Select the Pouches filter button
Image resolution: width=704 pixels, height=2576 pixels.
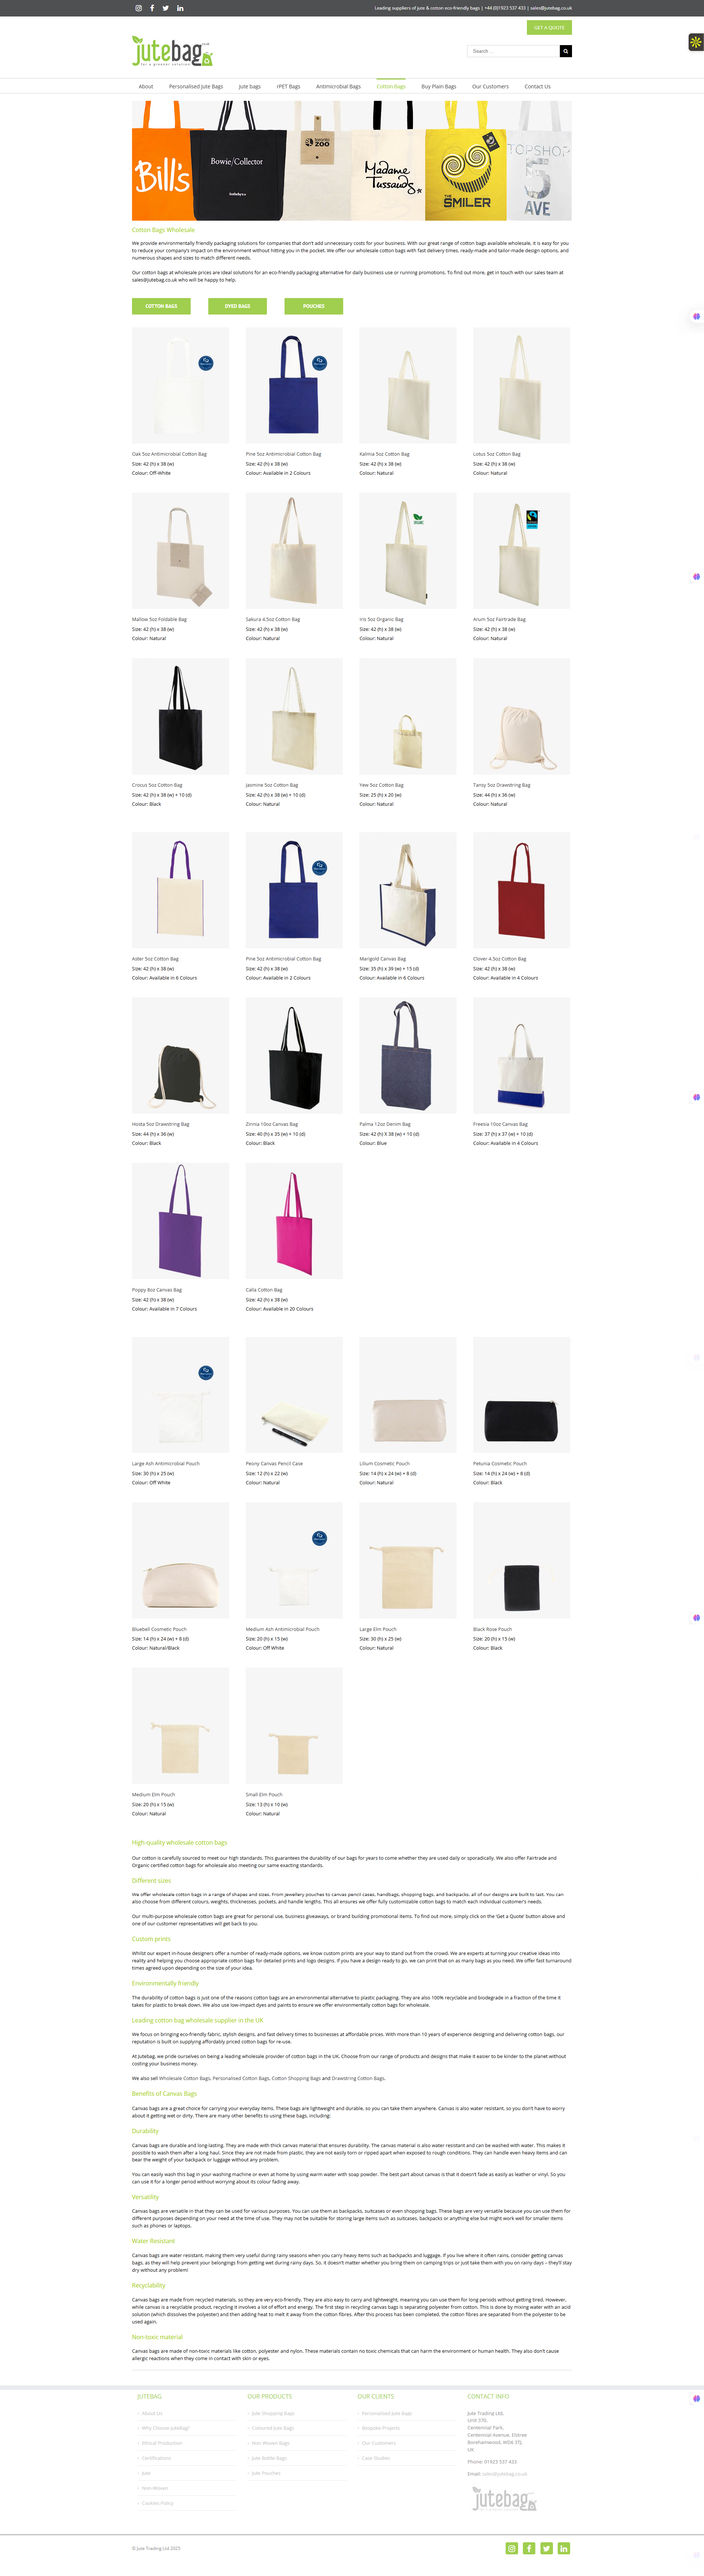pos(314,306)
